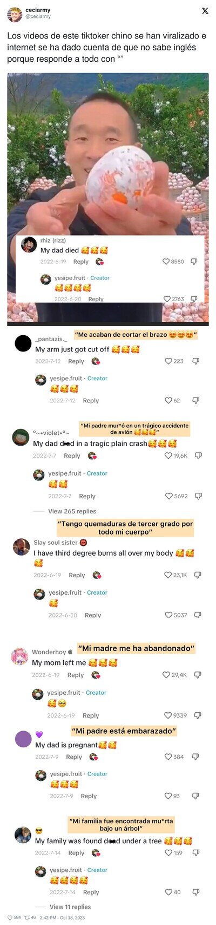Like the 'My mom left me' comment
This screenshot has height=925, width=216.
[x=166, y=675]
